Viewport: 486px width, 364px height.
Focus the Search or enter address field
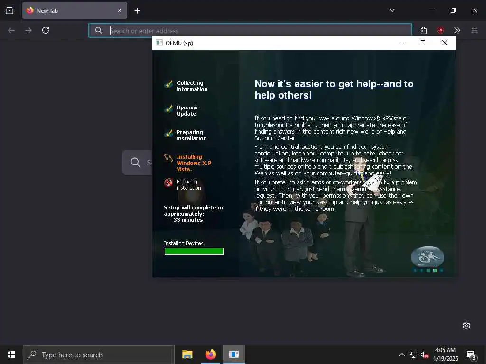click(251, 31)
